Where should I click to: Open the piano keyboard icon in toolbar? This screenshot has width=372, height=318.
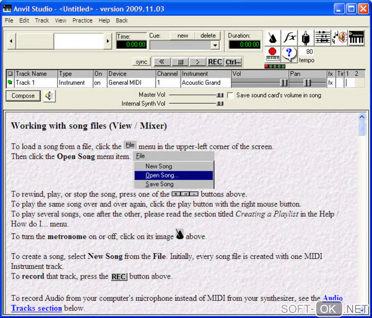pos(356,38)
